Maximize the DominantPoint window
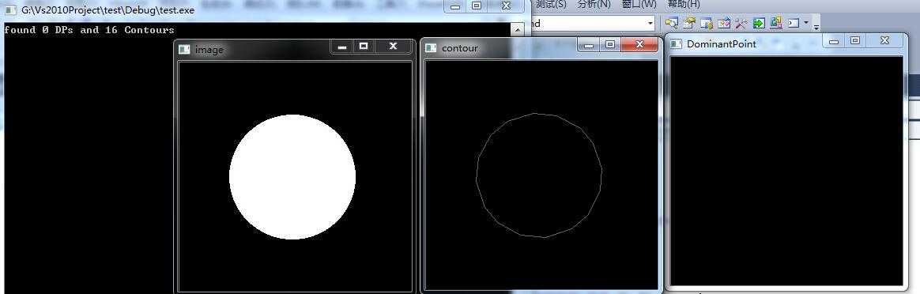920x294 pixels. [x=855, y=40]
